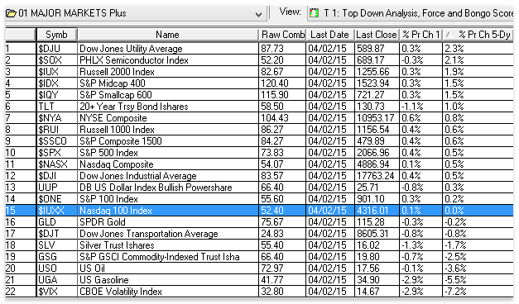
Task: Click the S&P Composite 1500 name
Action: [x=121, y=141]
